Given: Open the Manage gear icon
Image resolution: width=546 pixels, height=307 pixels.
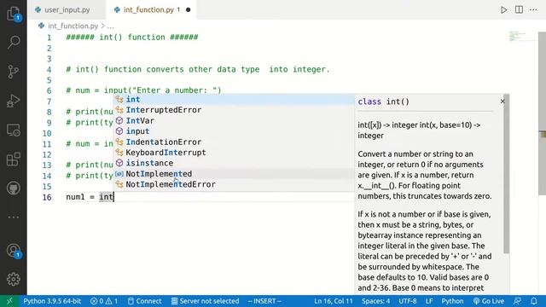Looking at the screenshot, I should [x=14, y=279].
